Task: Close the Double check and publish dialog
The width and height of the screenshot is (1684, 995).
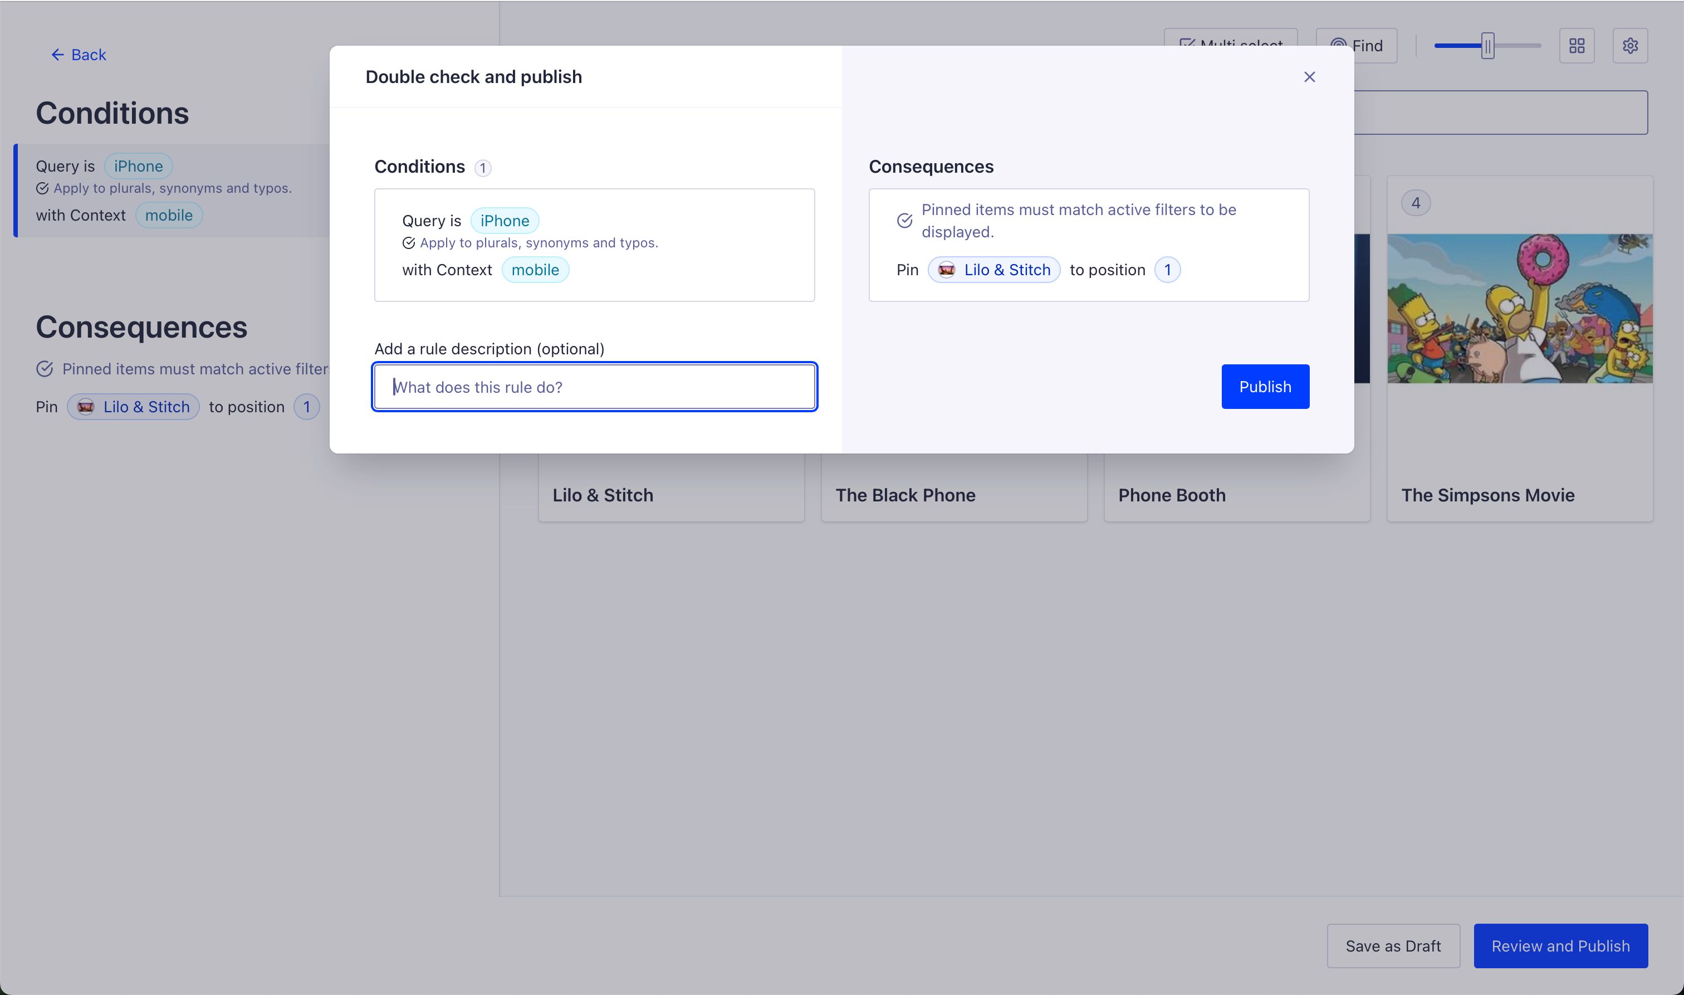Action: (1309, 77)
